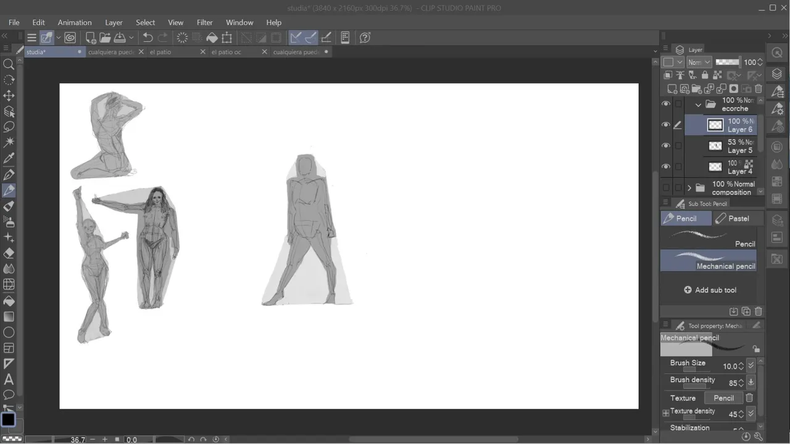The image size is (790, 444).
Task: Open the blending mode Normal dropdown
Action: click(699, 62)
